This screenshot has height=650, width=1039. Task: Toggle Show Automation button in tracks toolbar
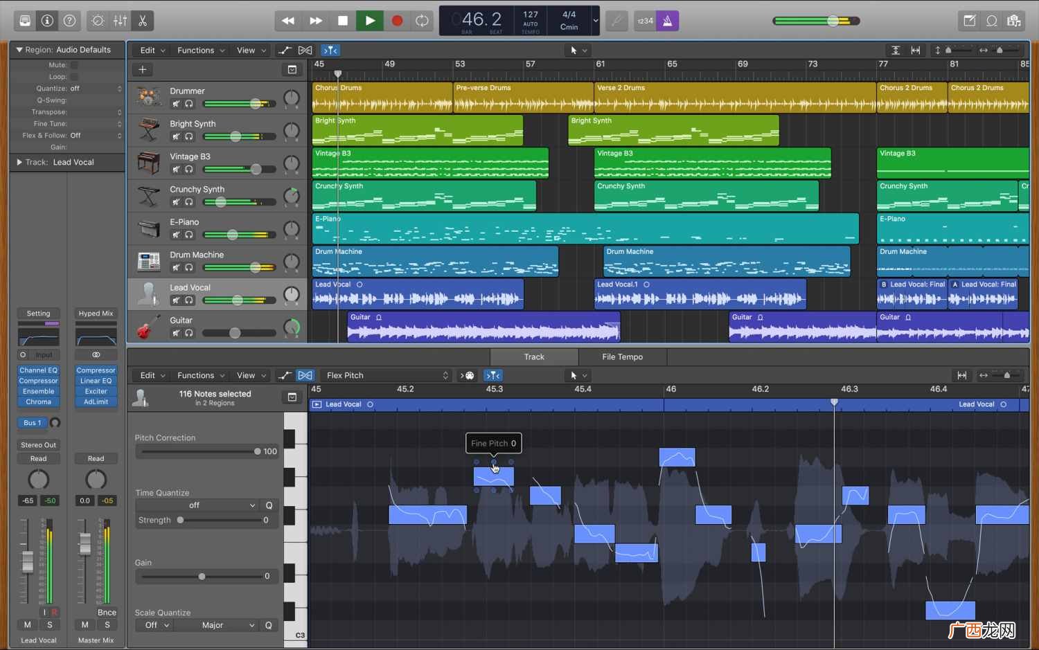(285, 50)
